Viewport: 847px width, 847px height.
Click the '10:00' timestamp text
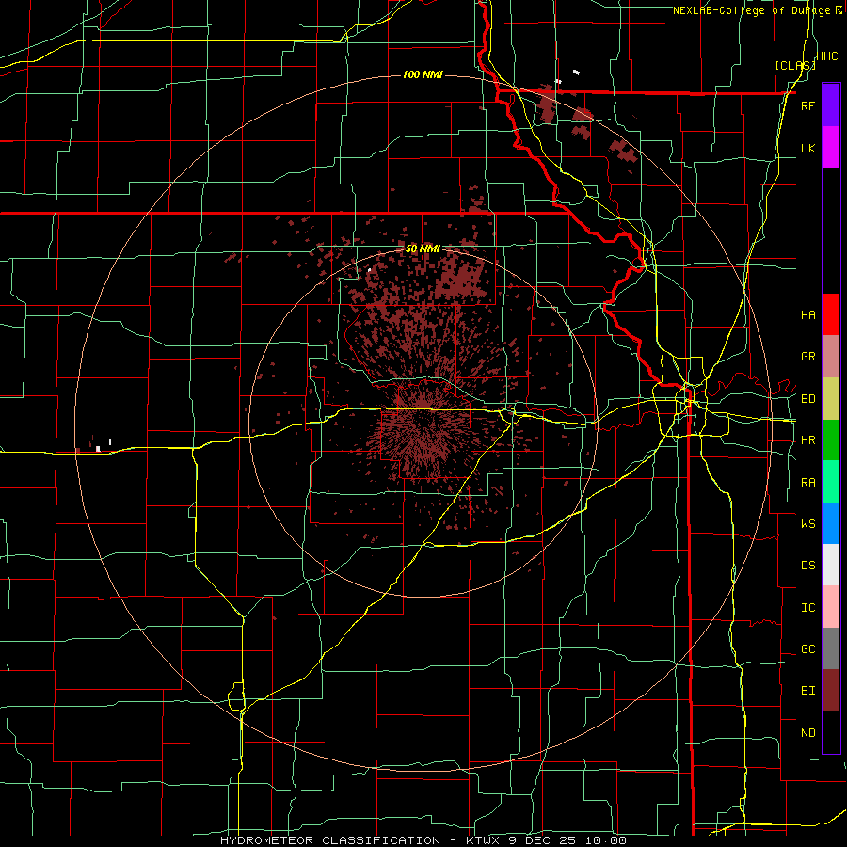(x=605, y=840)
